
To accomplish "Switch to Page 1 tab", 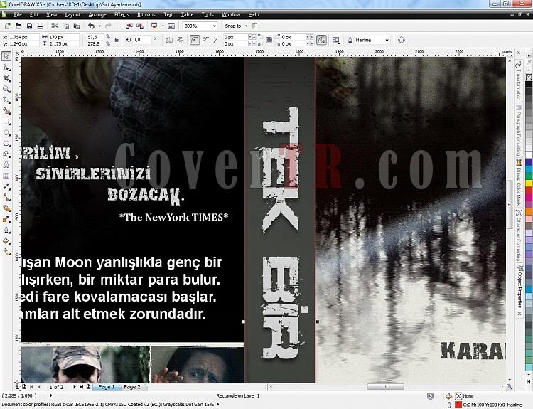I will [x=107, y=387].
